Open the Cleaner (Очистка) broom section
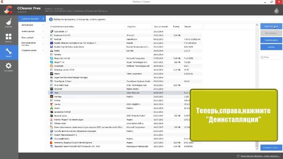Viewport: 283px width, 159px height. (9, 23)
